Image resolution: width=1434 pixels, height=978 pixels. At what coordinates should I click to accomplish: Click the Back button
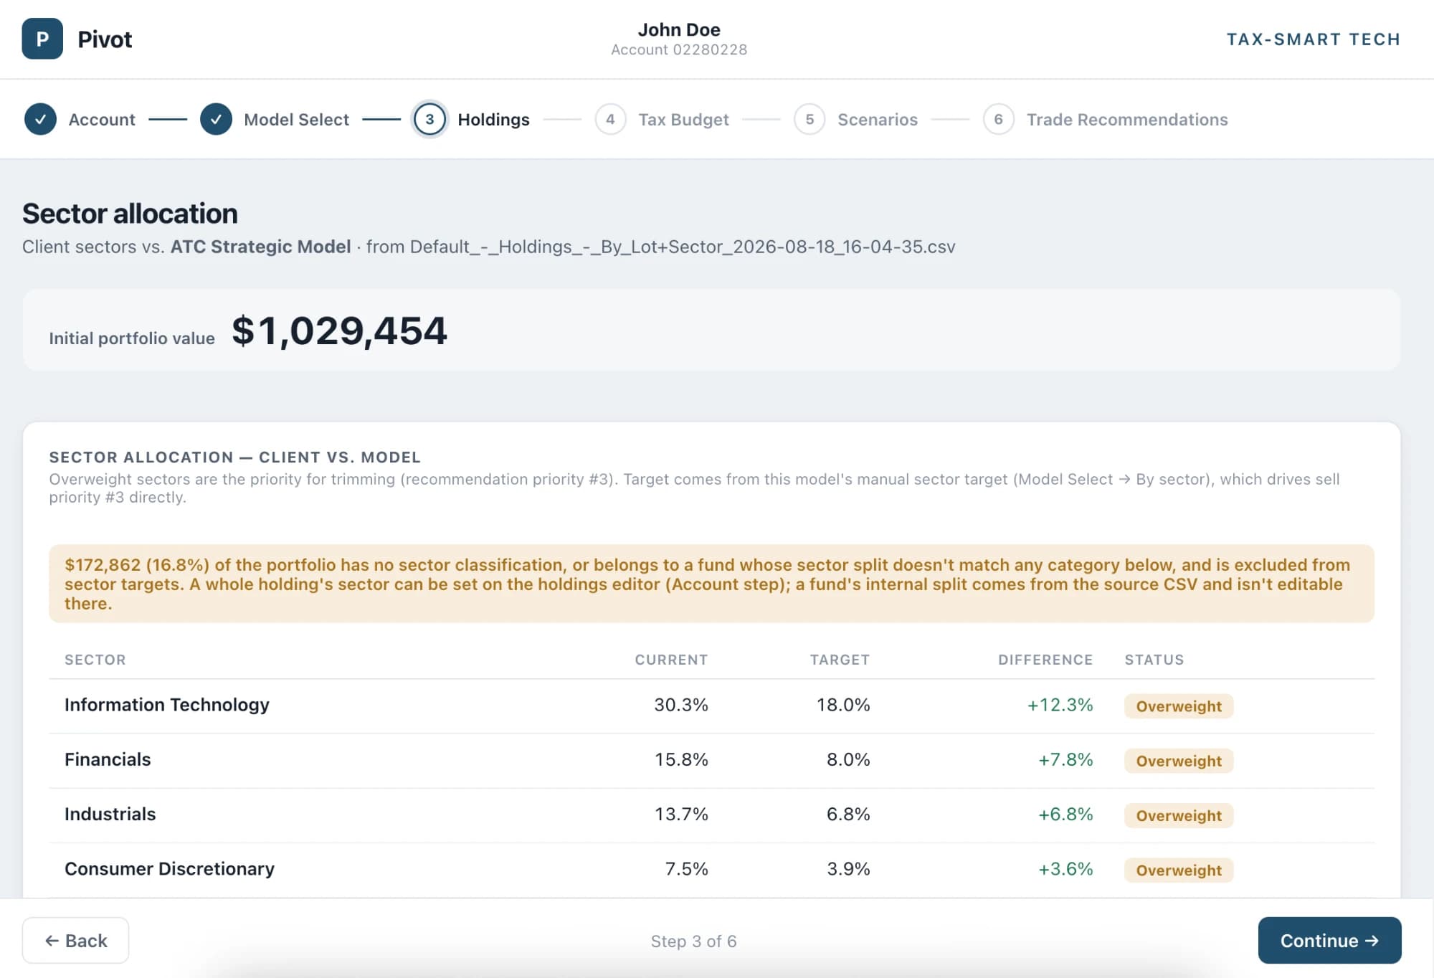tap(75, 940)
